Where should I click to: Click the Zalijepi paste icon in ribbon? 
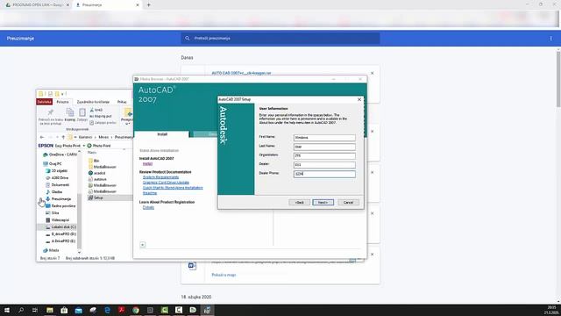point(82,115)
